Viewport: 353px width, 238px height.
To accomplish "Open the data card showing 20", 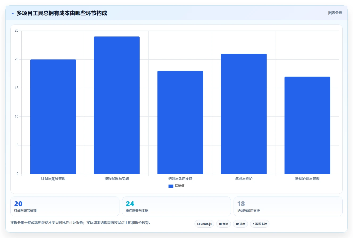I will coord(65,206).
